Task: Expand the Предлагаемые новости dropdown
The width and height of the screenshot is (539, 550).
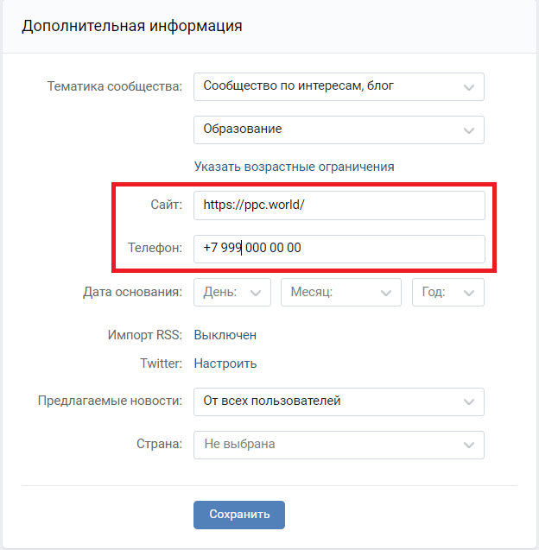Action: (x=339, y=401)
